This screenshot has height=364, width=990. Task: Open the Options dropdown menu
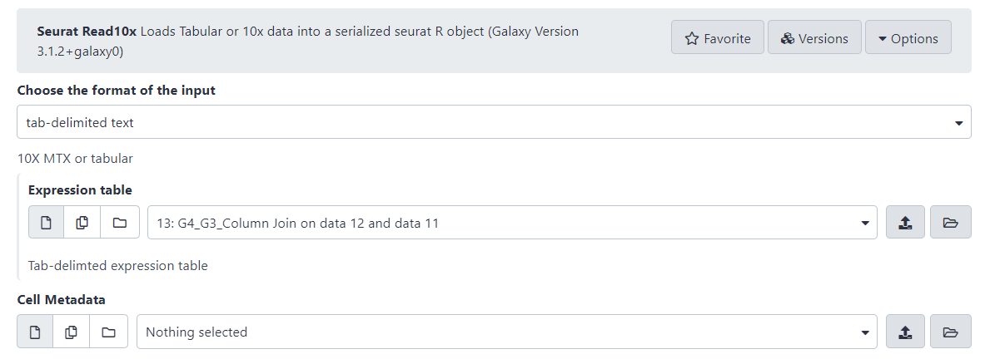[x=908, y=38]
